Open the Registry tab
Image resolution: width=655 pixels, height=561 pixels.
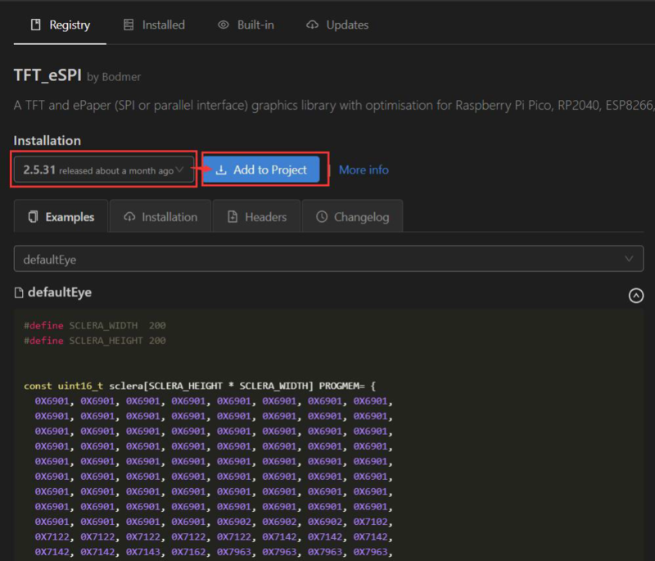coord(60,25)
